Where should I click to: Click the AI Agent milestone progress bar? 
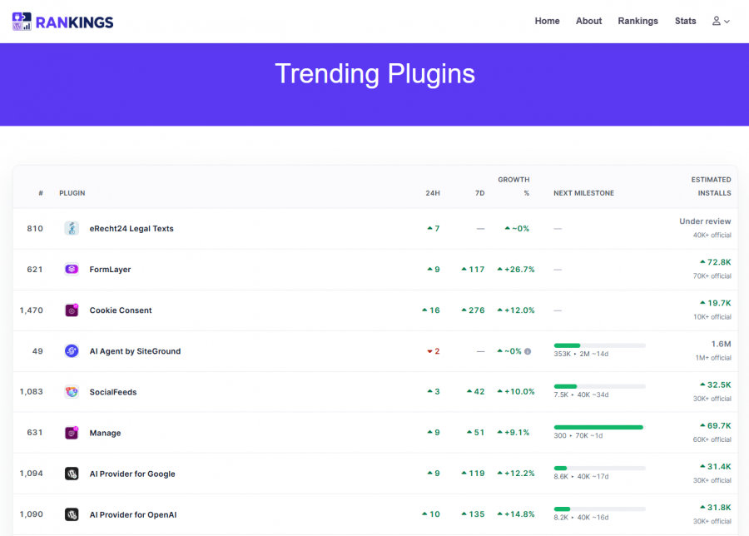coord(599,345)
